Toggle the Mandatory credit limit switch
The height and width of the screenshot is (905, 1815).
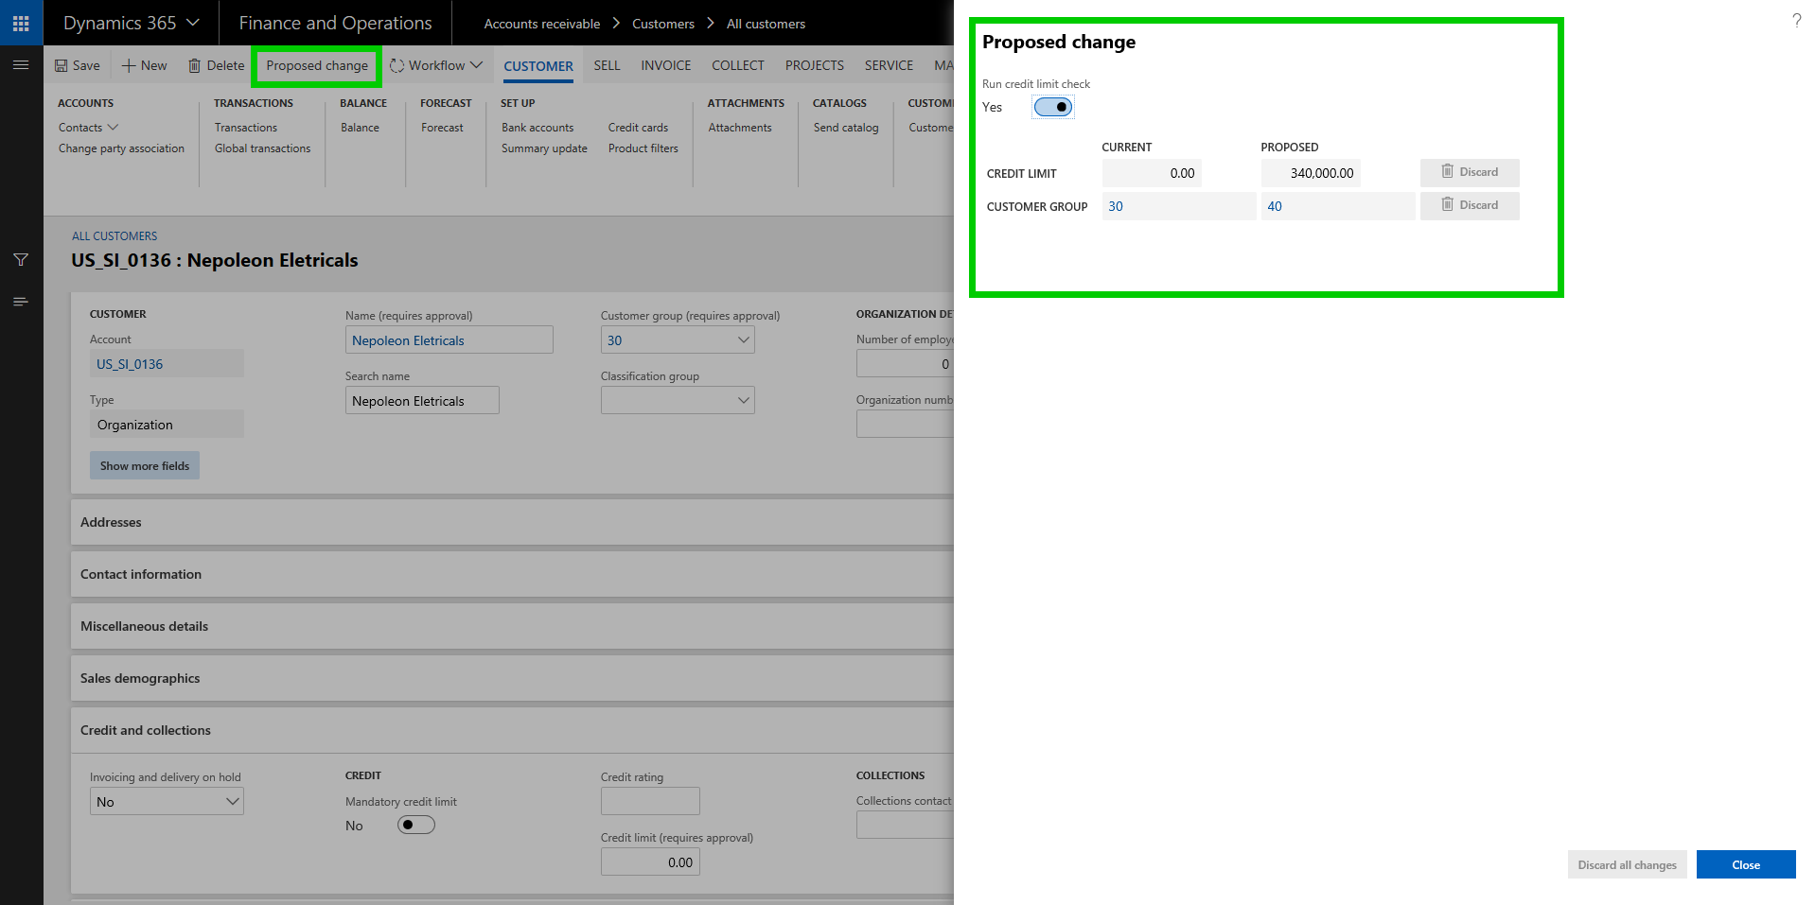415,825
